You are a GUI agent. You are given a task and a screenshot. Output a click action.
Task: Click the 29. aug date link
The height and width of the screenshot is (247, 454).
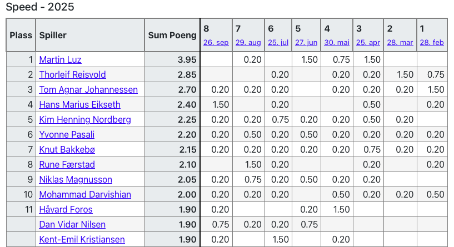click(x=248, y=43)
